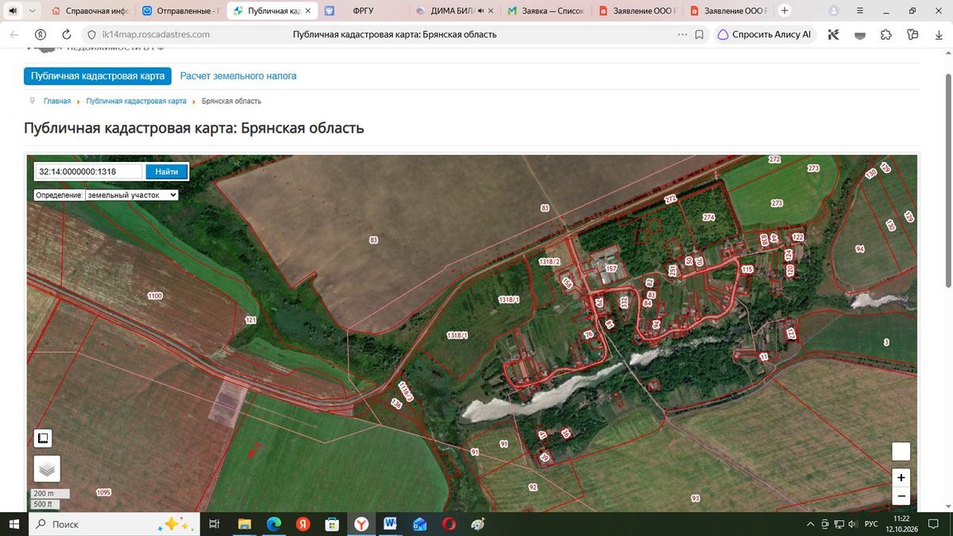
Task: Bookmark this page icon
Action: [699, 35]
